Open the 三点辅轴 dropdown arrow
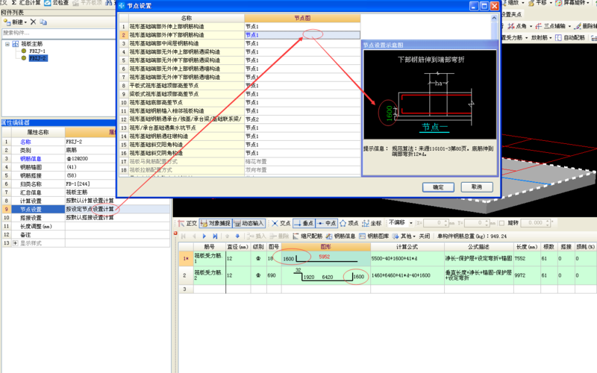The height and width of the screenshot is (373, 597). tap(569, 26)
